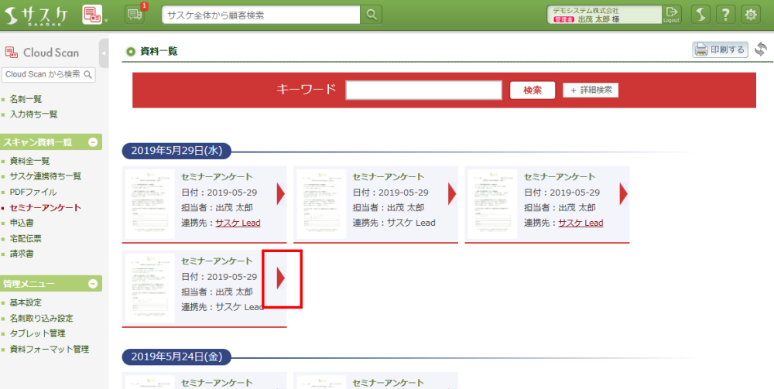Expand 詳細検索 advanced search options
Viewport: 774px width, 389px height.
point(591,90)
